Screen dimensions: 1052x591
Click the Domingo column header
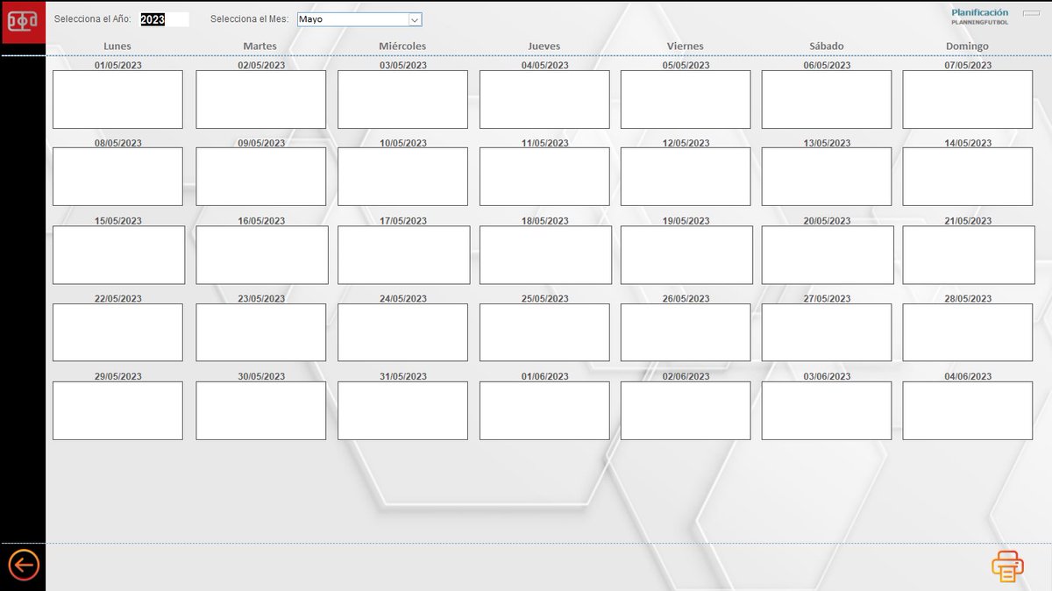coord(967,46)
